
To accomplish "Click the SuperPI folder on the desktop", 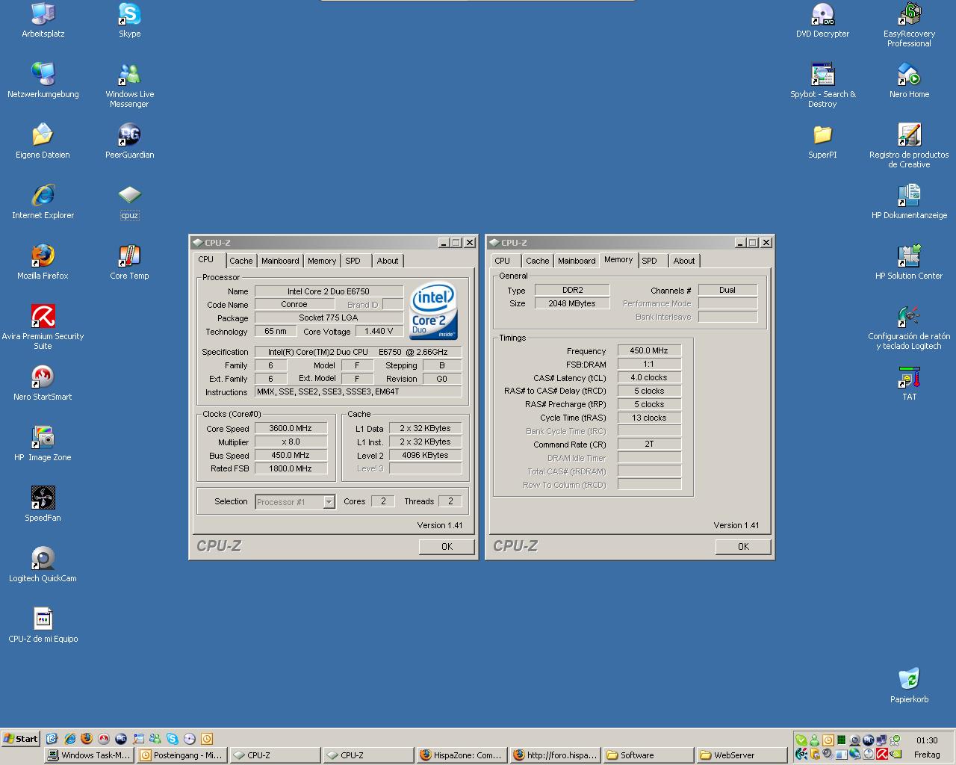I will click(x=822, y=141).
